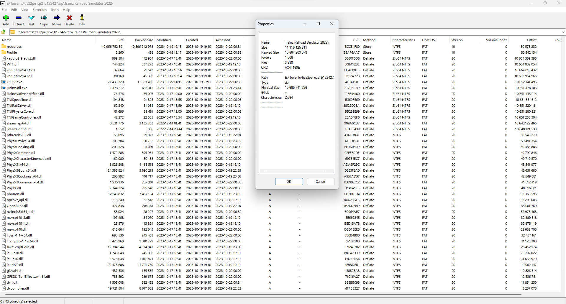566x304 pixels.
Task: Select the OpenAL32.dll file icon
Action: click(x=4, y=206)
